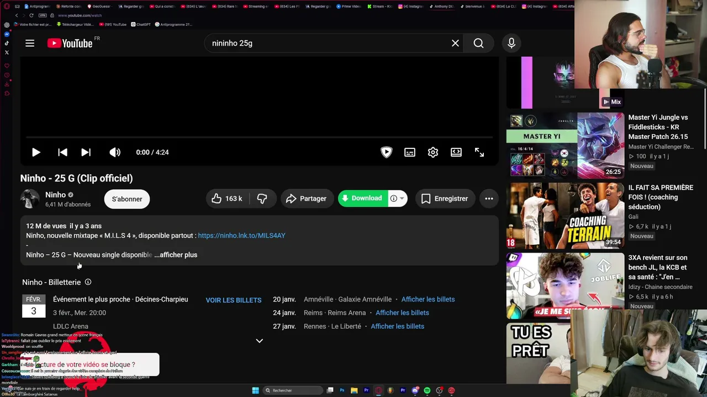Open the Master Yi Jungle video thumbnail
This screenshot has height=397, width=707.
click(565, 146)
